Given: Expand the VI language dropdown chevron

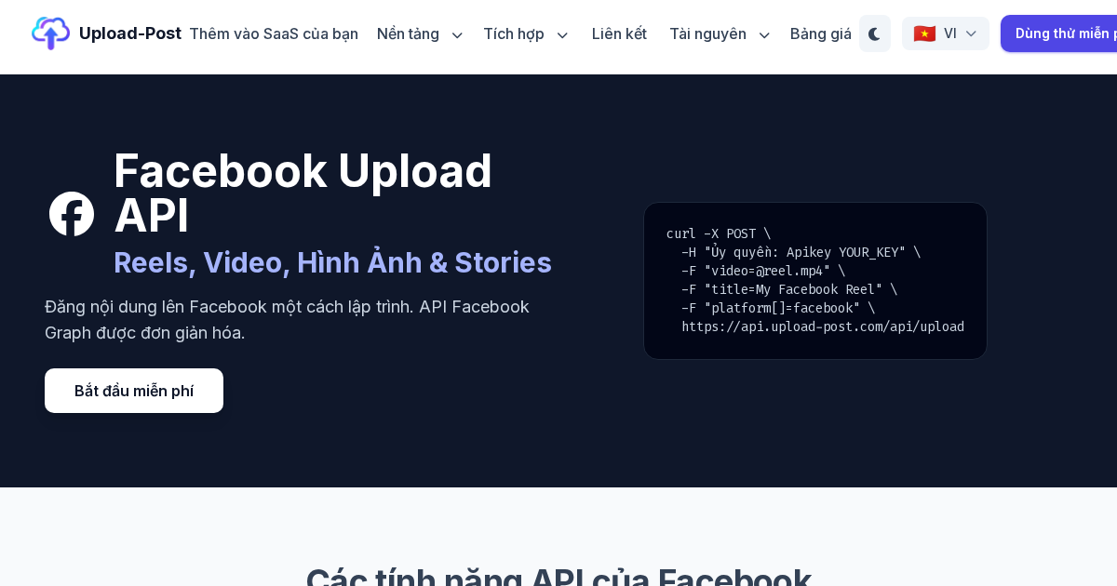Looking at the screenshot, I should pos(971,33).
